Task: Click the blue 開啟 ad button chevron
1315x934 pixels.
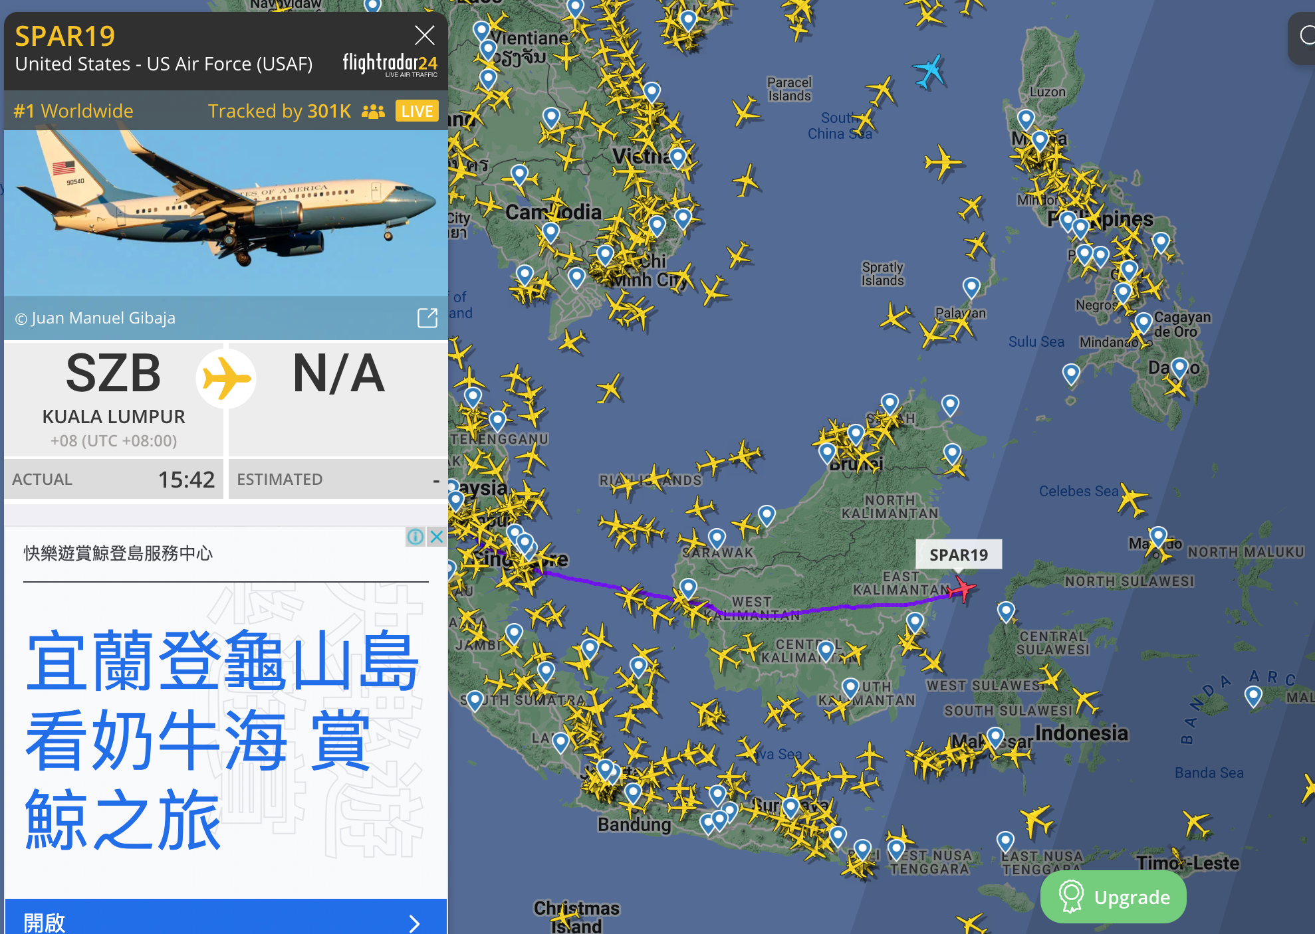Action: [x=414, y=923]
